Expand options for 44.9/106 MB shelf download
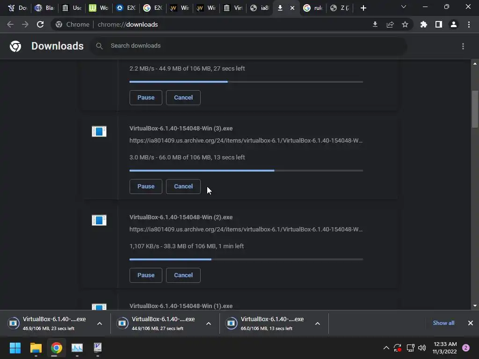The width and height of the screenshot is (479, 359). (x=209, y=323)
